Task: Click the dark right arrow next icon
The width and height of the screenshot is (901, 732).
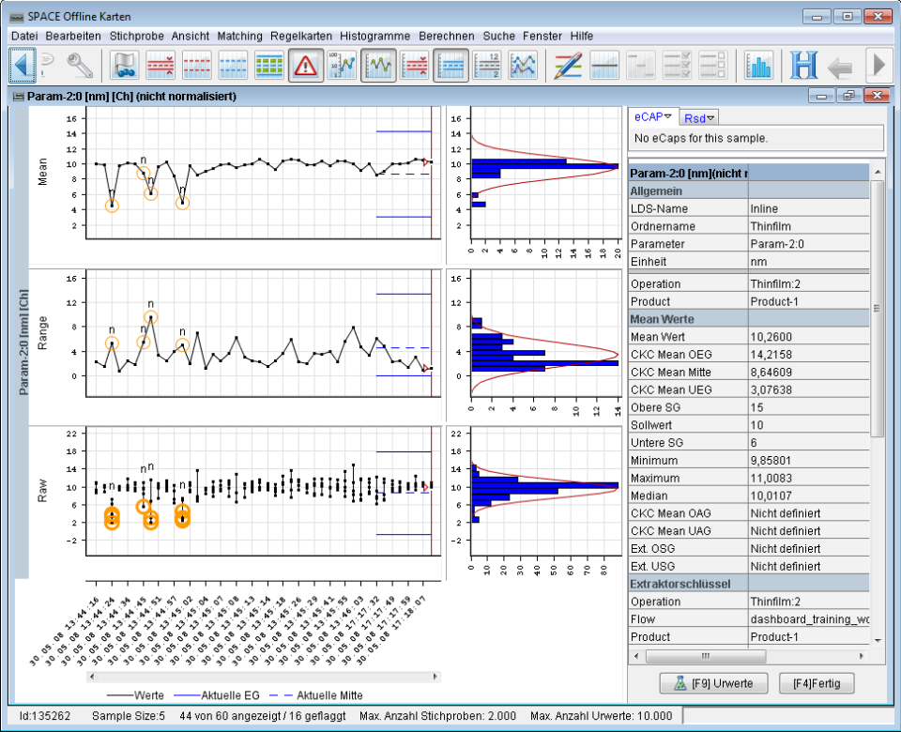Action: click(x=878, y=65)
